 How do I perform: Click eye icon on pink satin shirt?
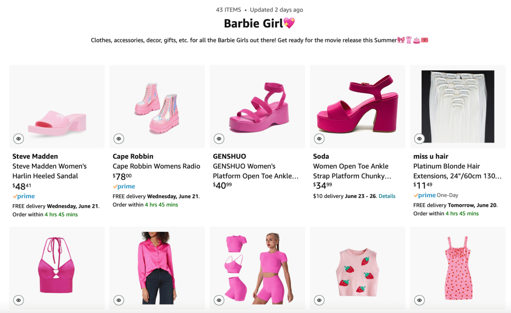coord(118,300)
